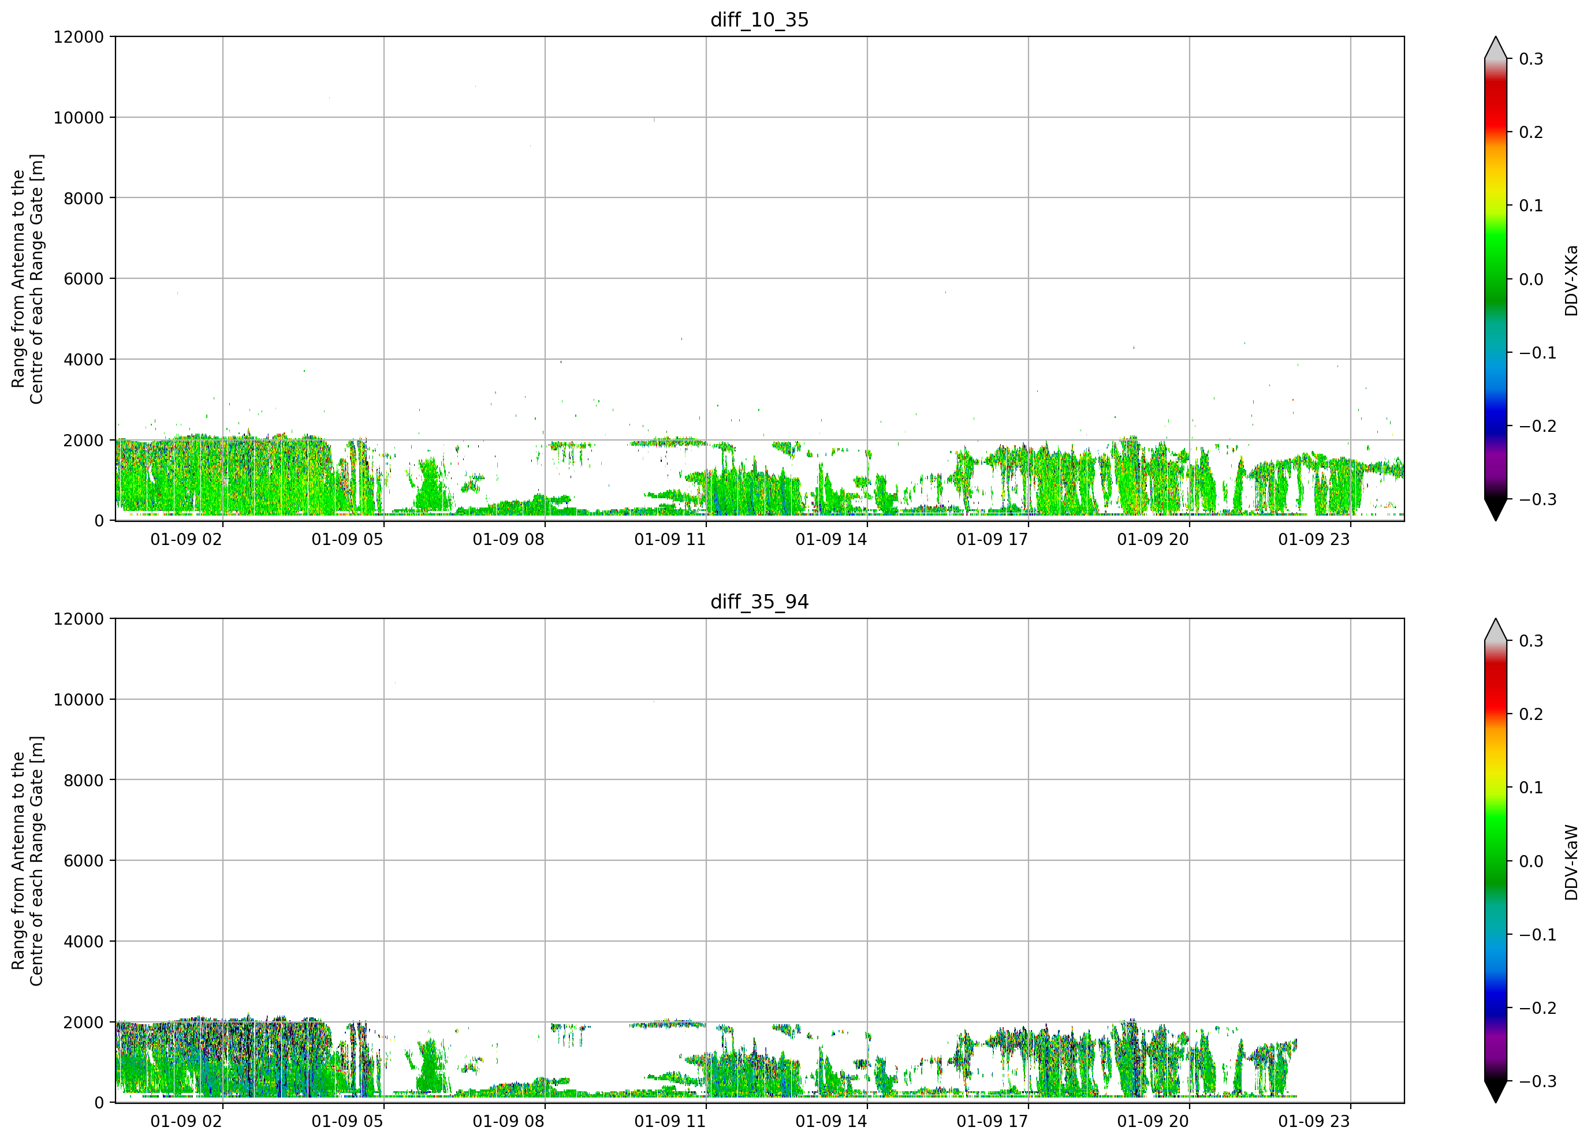Screen dimensions: 1591x1142
Task: Click the y-axis range label of diff_35_94 plot
Action: coord(27,861)
